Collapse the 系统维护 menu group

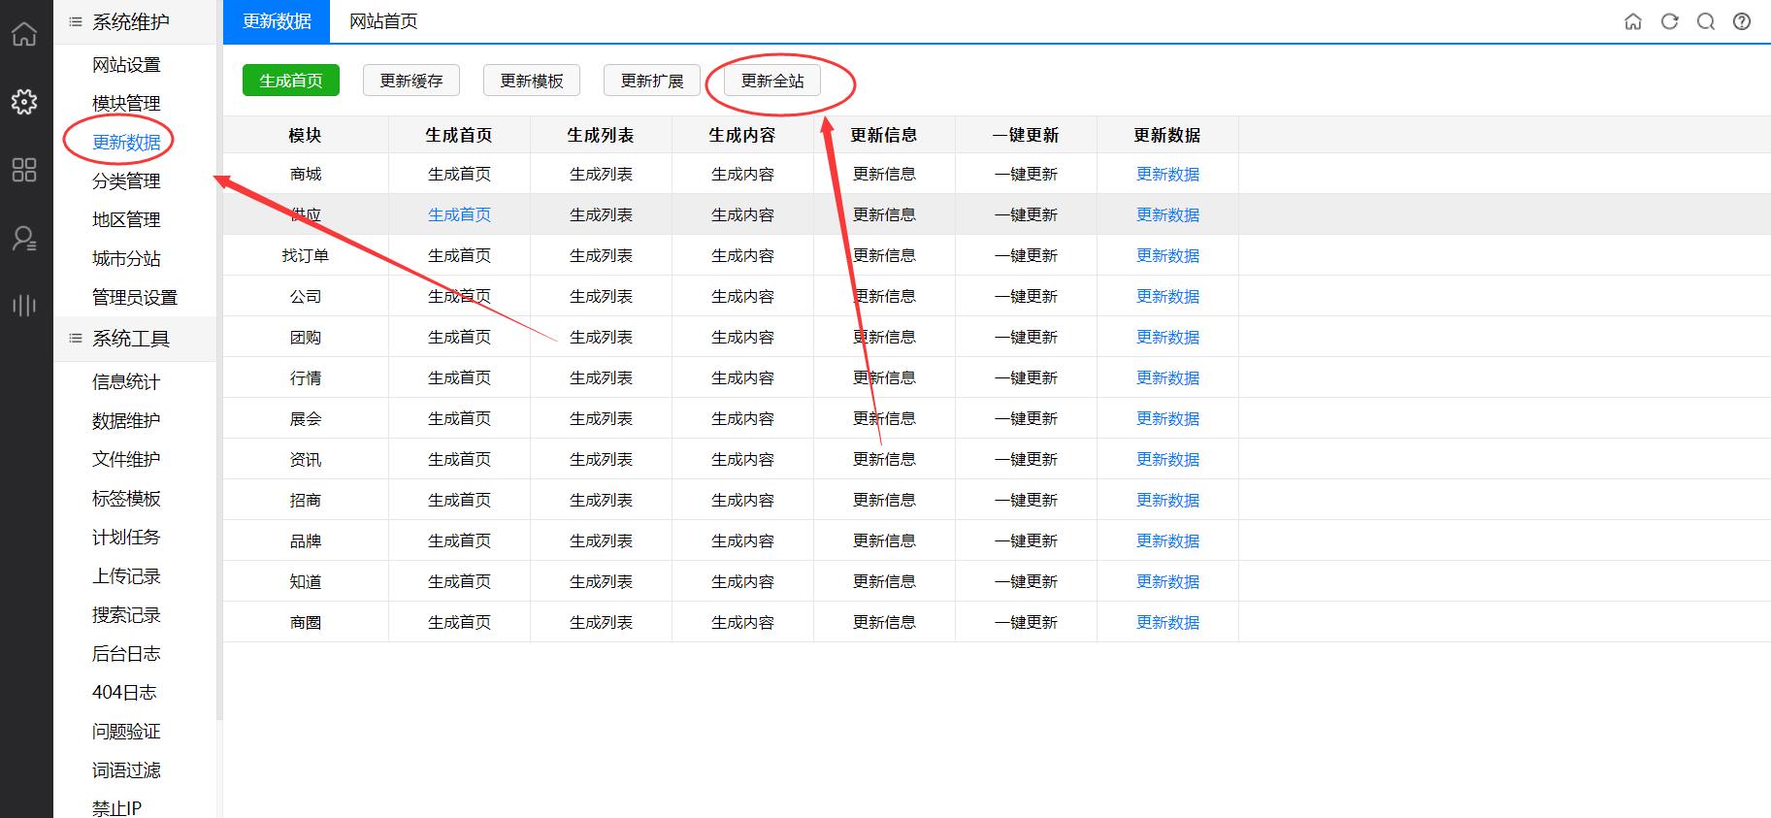[x=135, y=21]
